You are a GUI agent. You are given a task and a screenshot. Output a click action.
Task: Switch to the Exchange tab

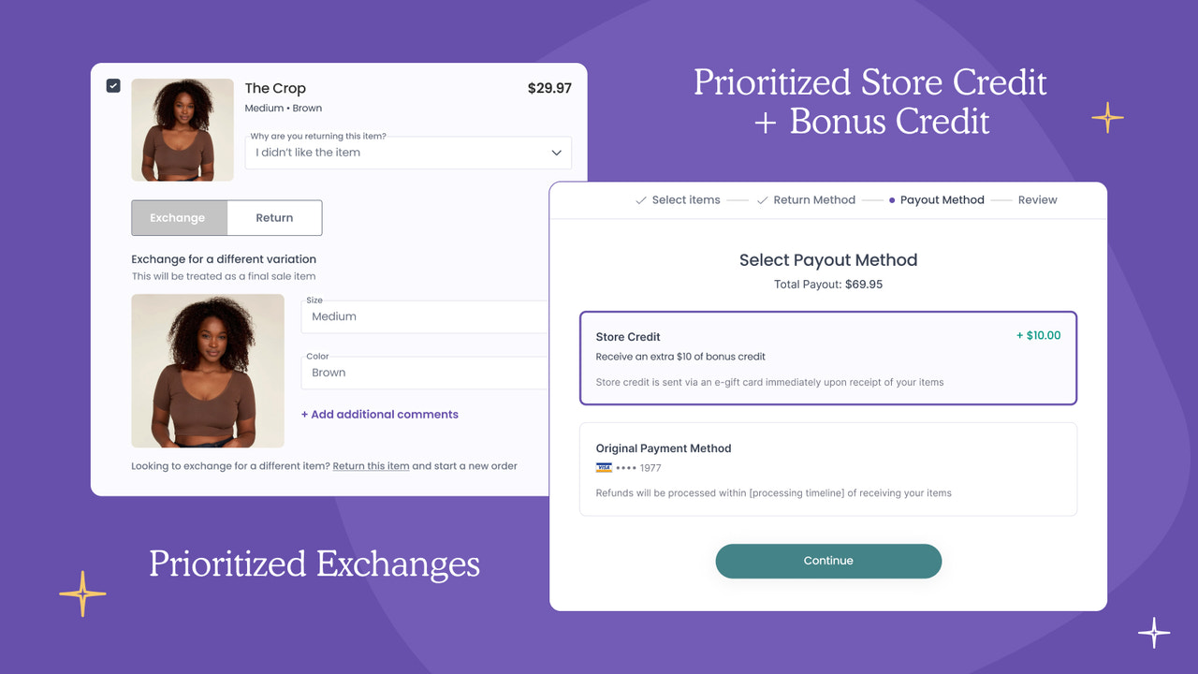point(179,217)
